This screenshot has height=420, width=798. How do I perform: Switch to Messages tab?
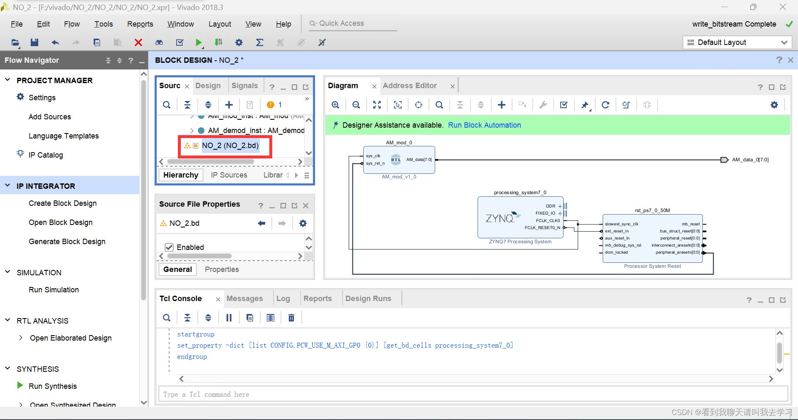click(244, 299)
